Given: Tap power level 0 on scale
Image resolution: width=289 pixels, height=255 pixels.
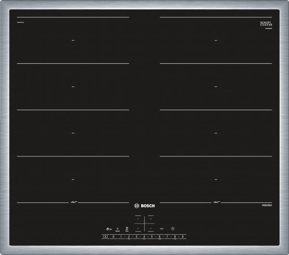Looking at the screenshot, I should (x=113, y=237).
